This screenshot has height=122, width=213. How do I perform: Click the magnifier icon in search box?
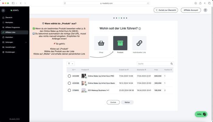172,64
